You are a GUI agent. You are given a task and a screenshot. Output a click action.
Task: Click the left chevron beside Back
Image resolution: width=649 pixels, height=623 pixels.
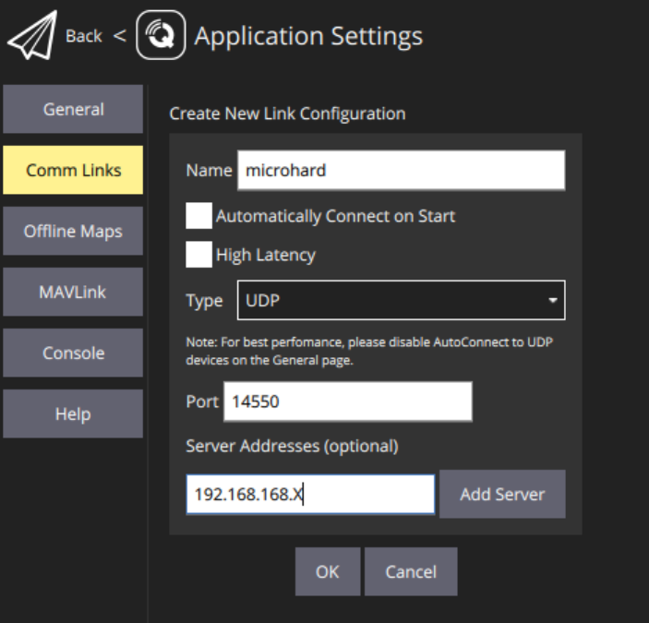click(119, 36)
